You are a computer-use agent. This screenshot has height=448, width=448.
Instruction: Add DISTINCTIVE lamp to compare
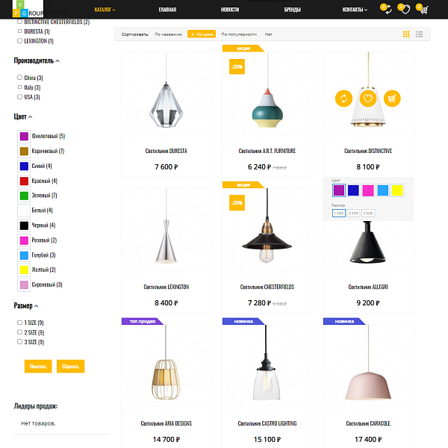pyautogui.click(x=343, y=98)
